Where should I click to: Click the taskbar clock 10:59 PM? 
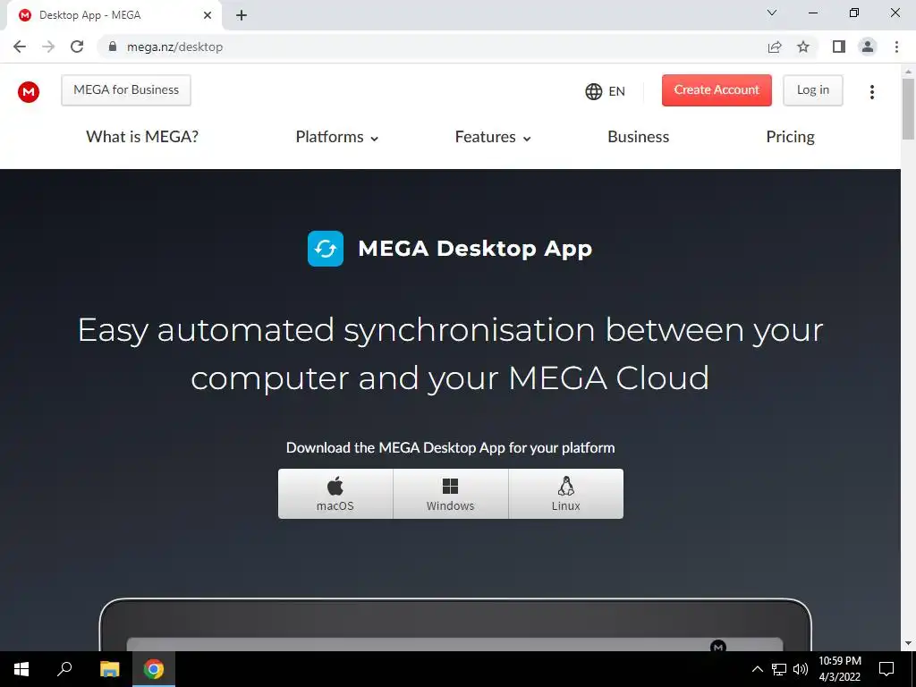[839, 661]
